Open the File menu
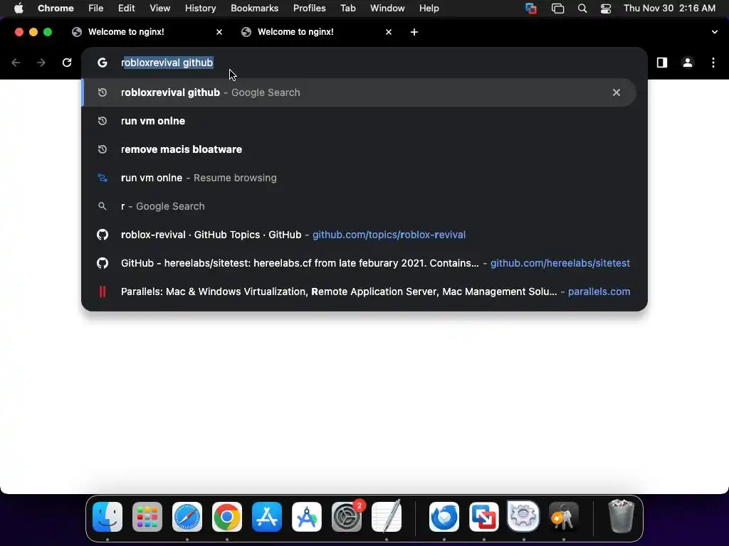The height and width of the screenshot is (546, 729). tap(96, 9)
